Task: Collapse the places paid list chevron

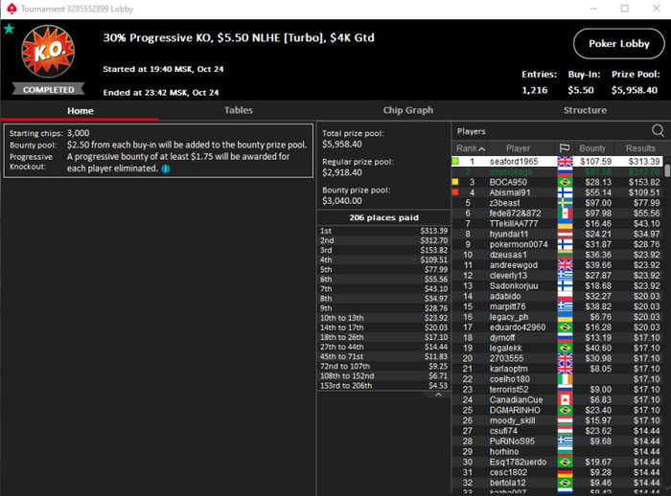Action: (438, 395)
